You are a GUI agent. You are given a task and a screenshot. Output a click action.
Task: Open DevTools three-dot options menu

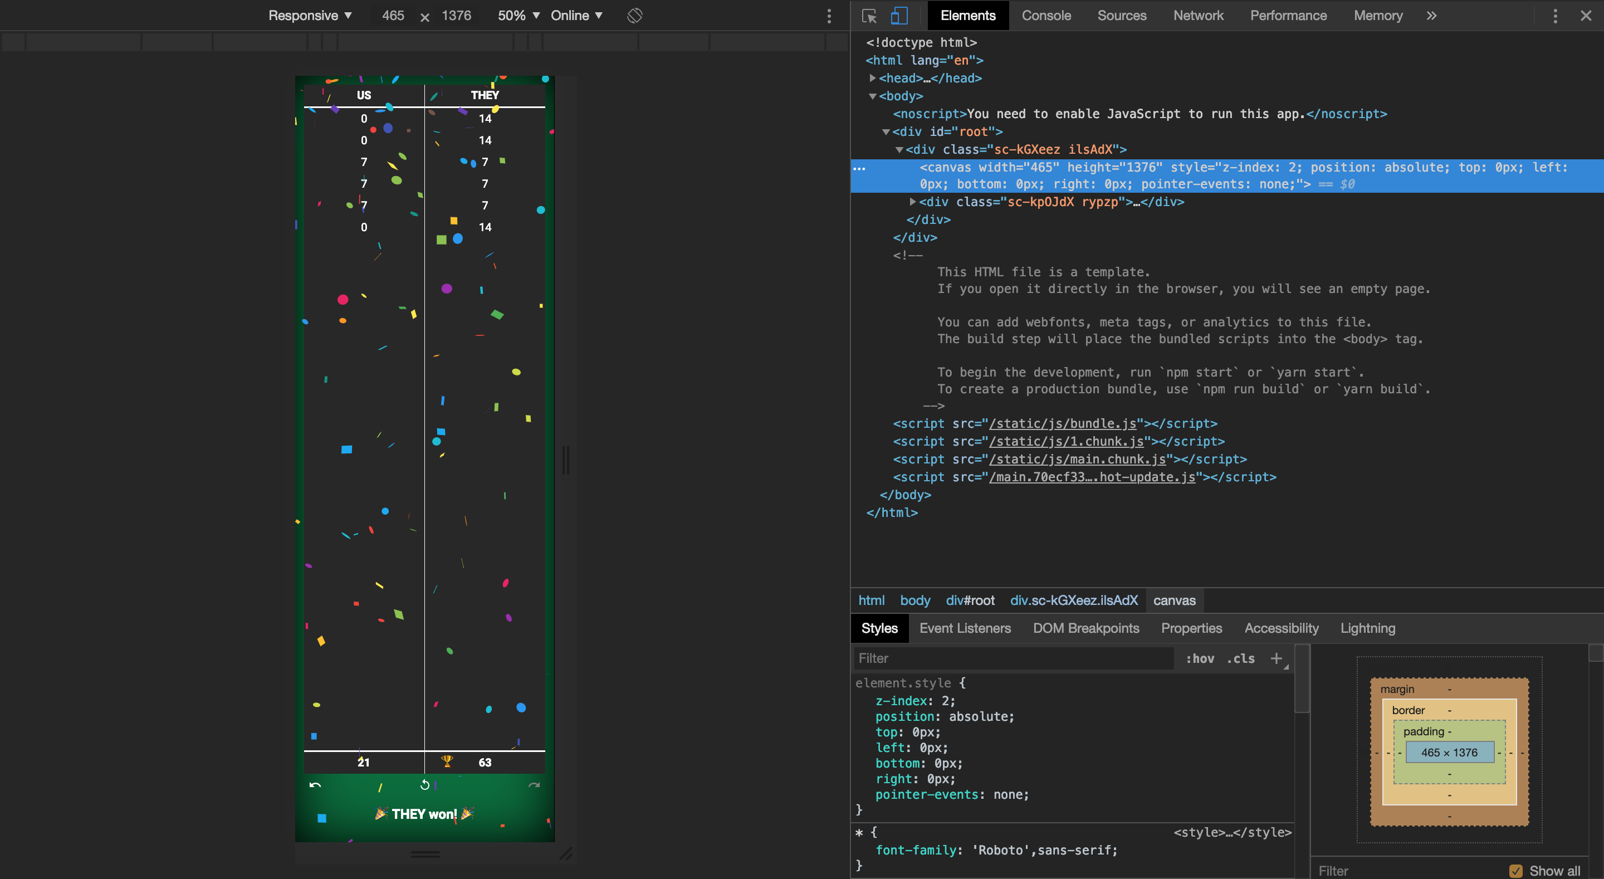1555,16
